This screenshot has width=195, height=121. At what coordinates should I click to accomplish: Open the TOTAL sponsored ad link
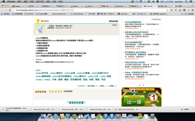pos(133,22)
